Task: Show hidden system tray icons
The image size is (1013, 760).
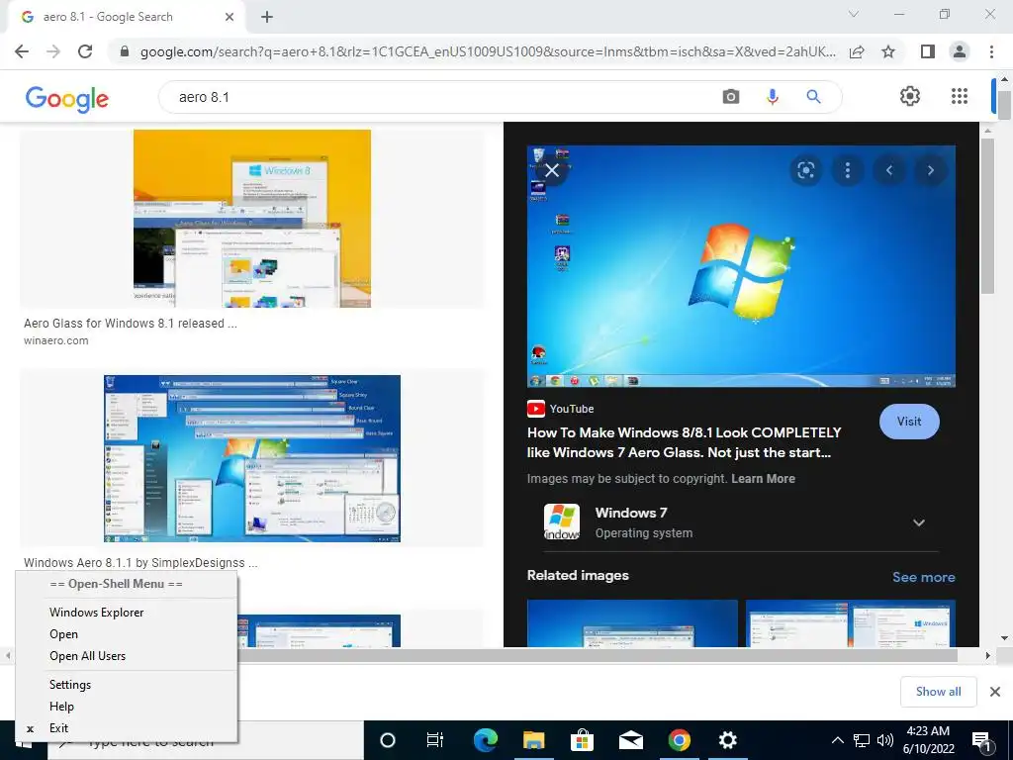Action: tap(837, 740)
